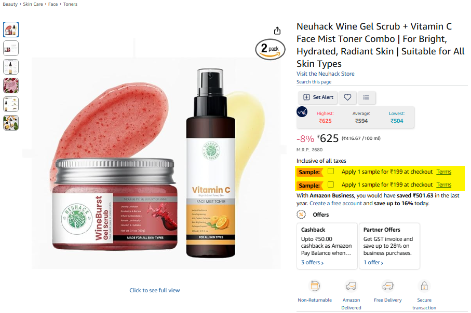Click the share icon above product image
The image size is (471, 313).
pos(277,31)
